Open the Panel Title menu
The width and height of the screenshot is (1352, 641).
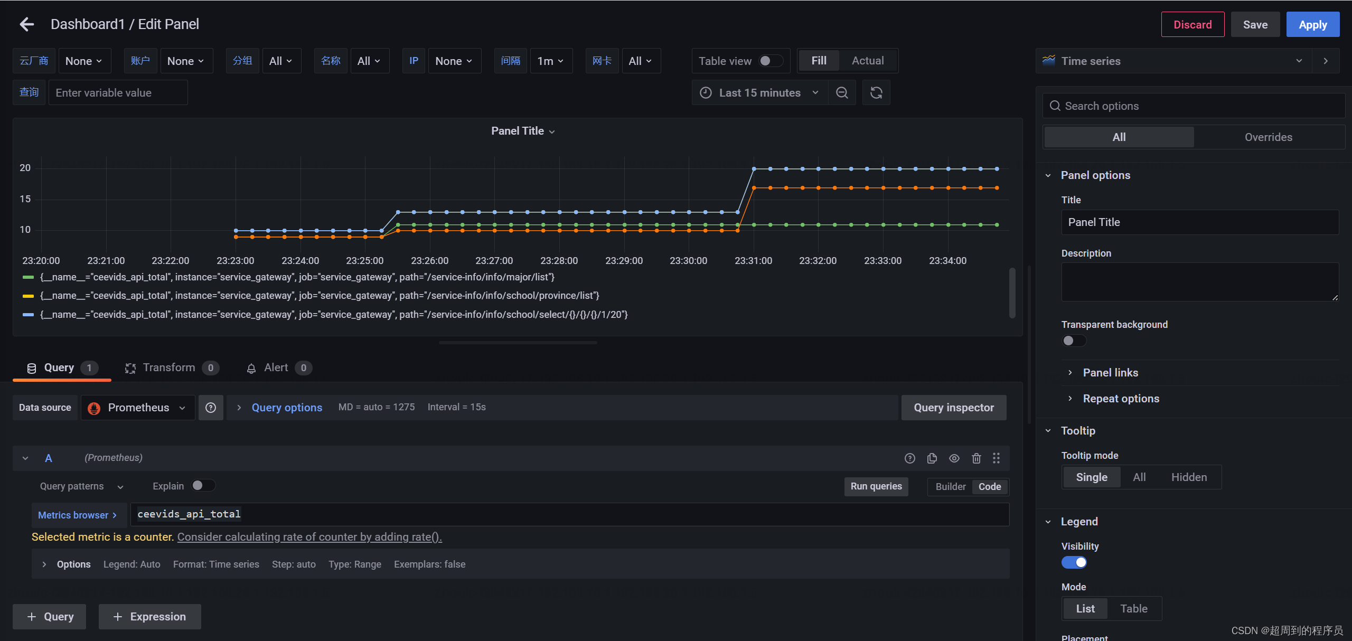point(523,131)
